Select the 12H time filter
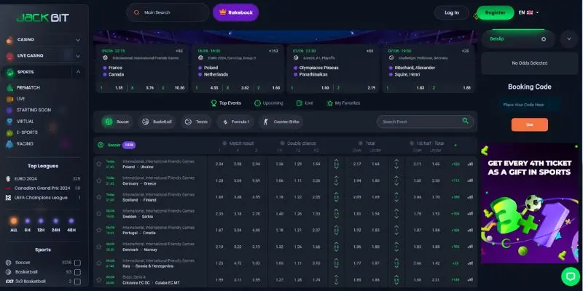Viewport: 583px width, 291px height. point(41,225)
